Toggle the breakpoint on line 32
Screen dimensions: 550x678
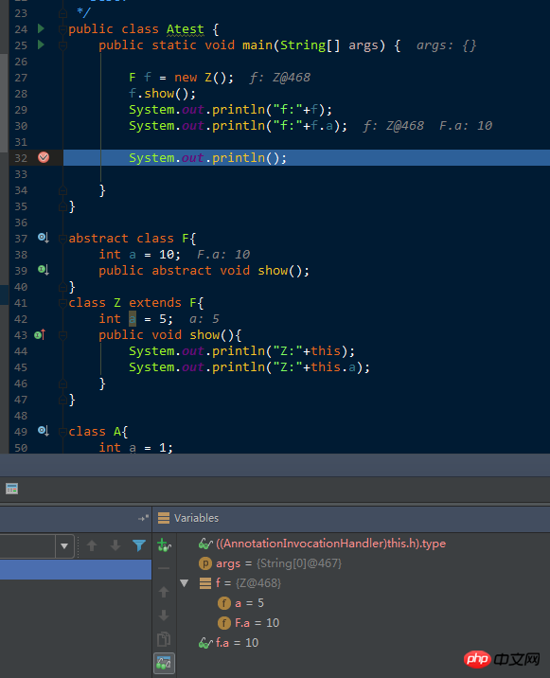pyautogui.click(x=44, y=157)
